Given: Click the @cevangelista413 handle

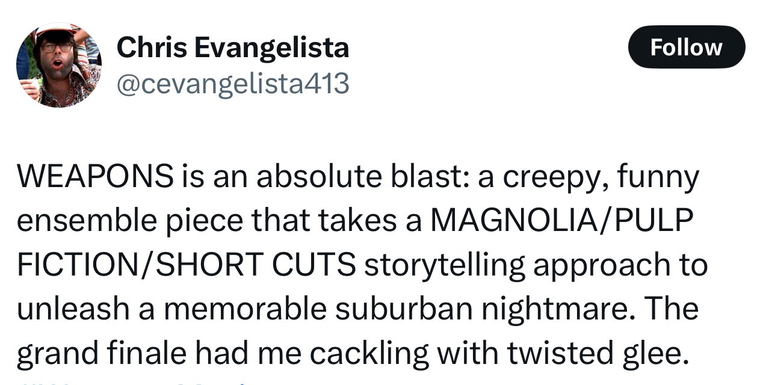Looking at the screenshot, I should coord(232,84).
